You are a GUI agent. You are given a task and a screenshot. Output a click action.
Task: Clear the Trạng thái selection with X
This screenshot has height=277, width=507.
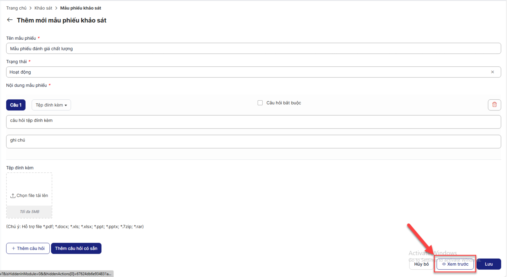click(492, 72)
